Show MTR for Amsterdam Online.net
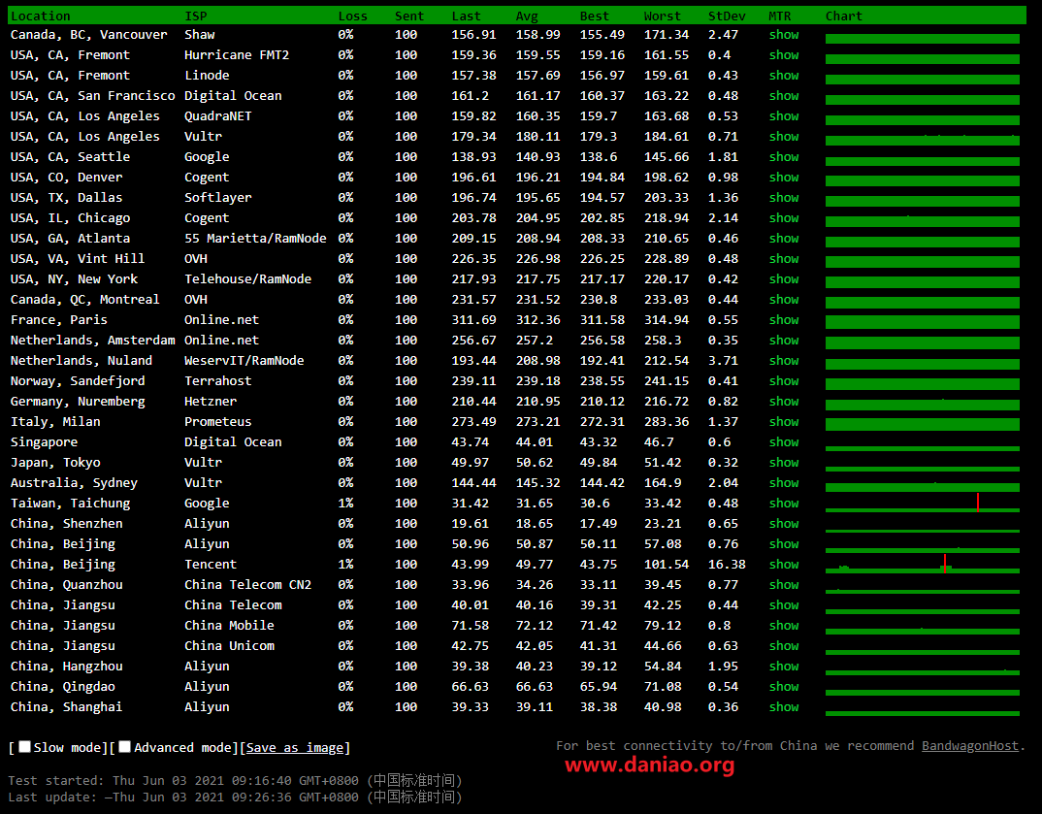Screen dimensions: 1042x814 point(784,341)
